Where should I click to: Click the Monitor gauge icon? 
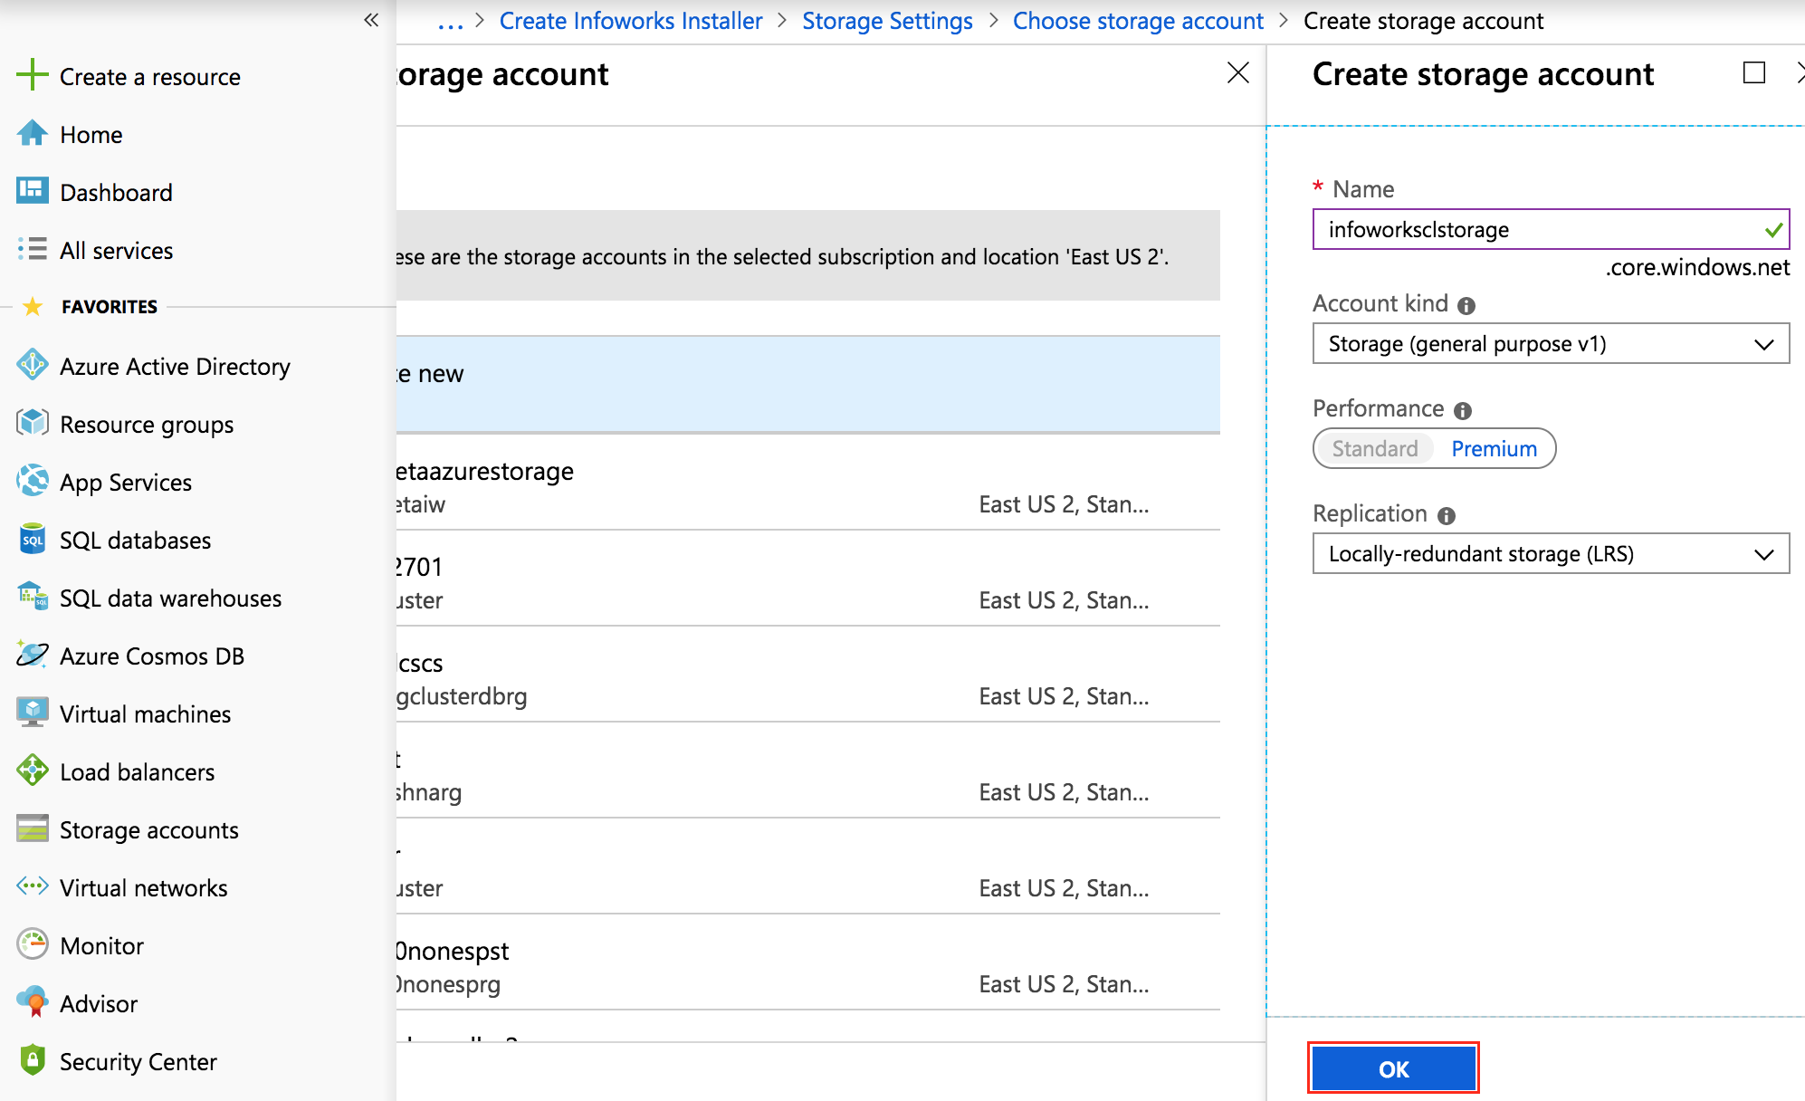pyautogui.click(x=33, y=944)
